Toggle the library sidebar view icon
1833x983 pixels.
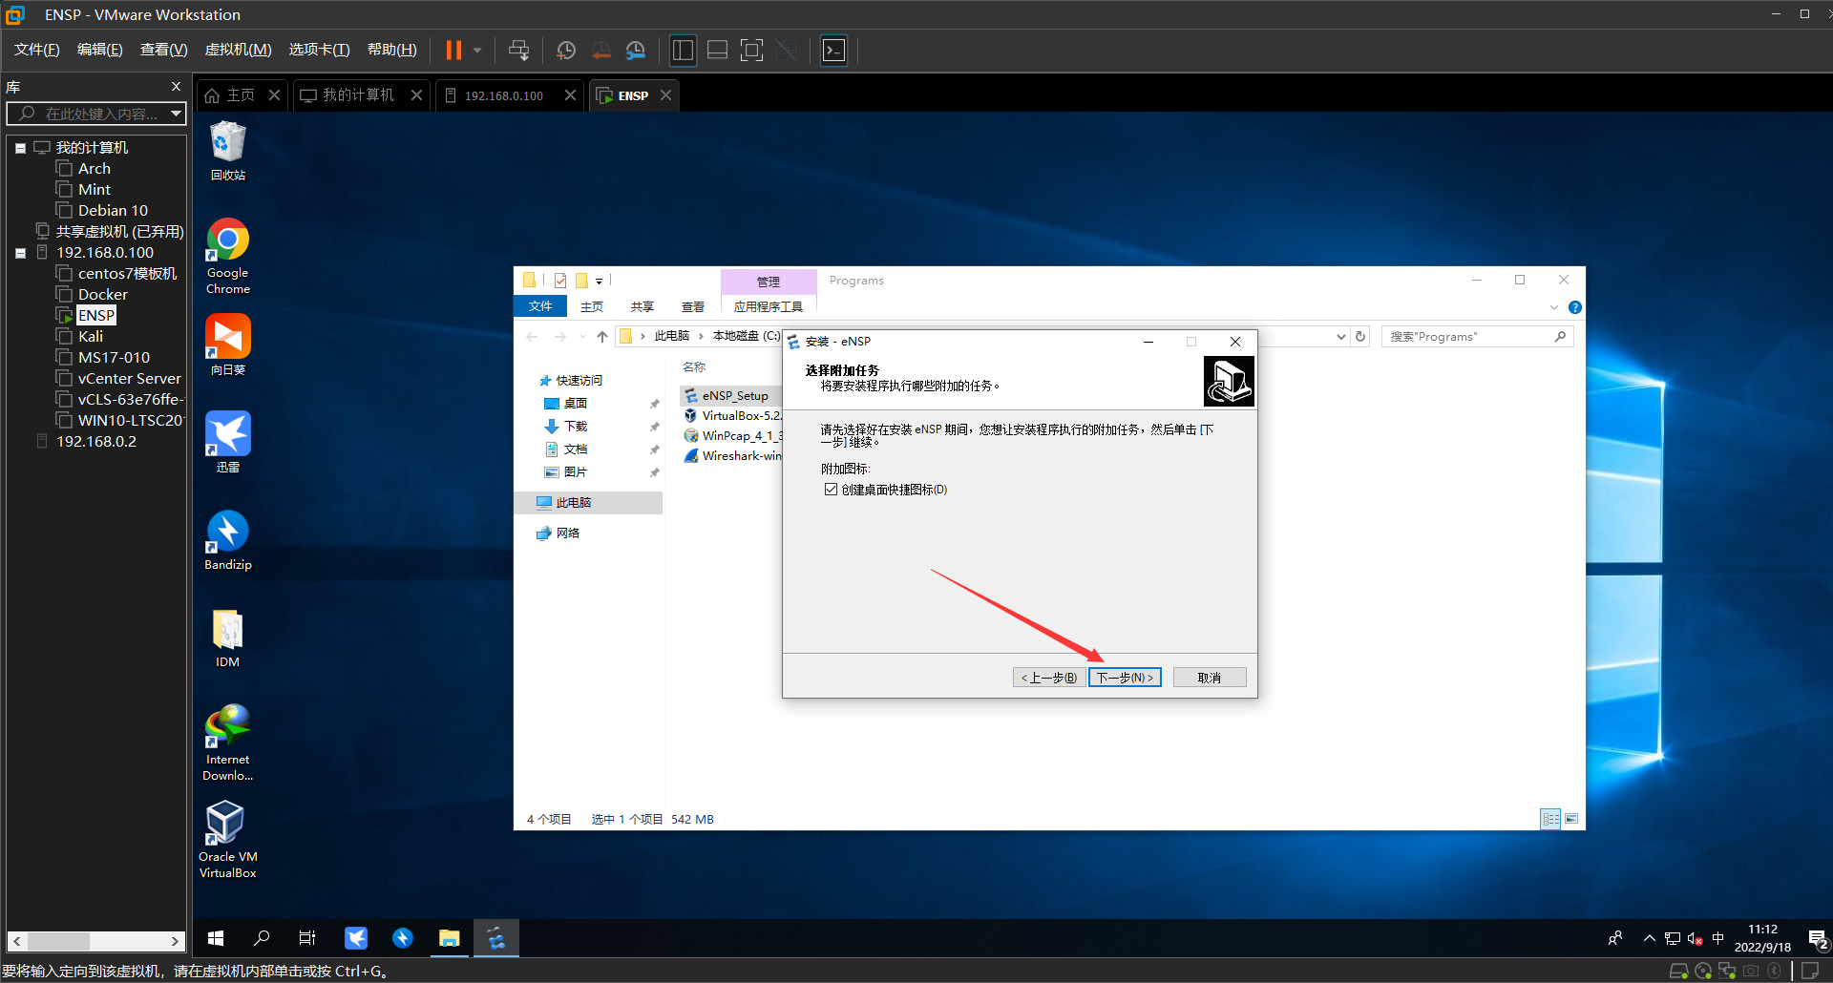pos(683,50)
